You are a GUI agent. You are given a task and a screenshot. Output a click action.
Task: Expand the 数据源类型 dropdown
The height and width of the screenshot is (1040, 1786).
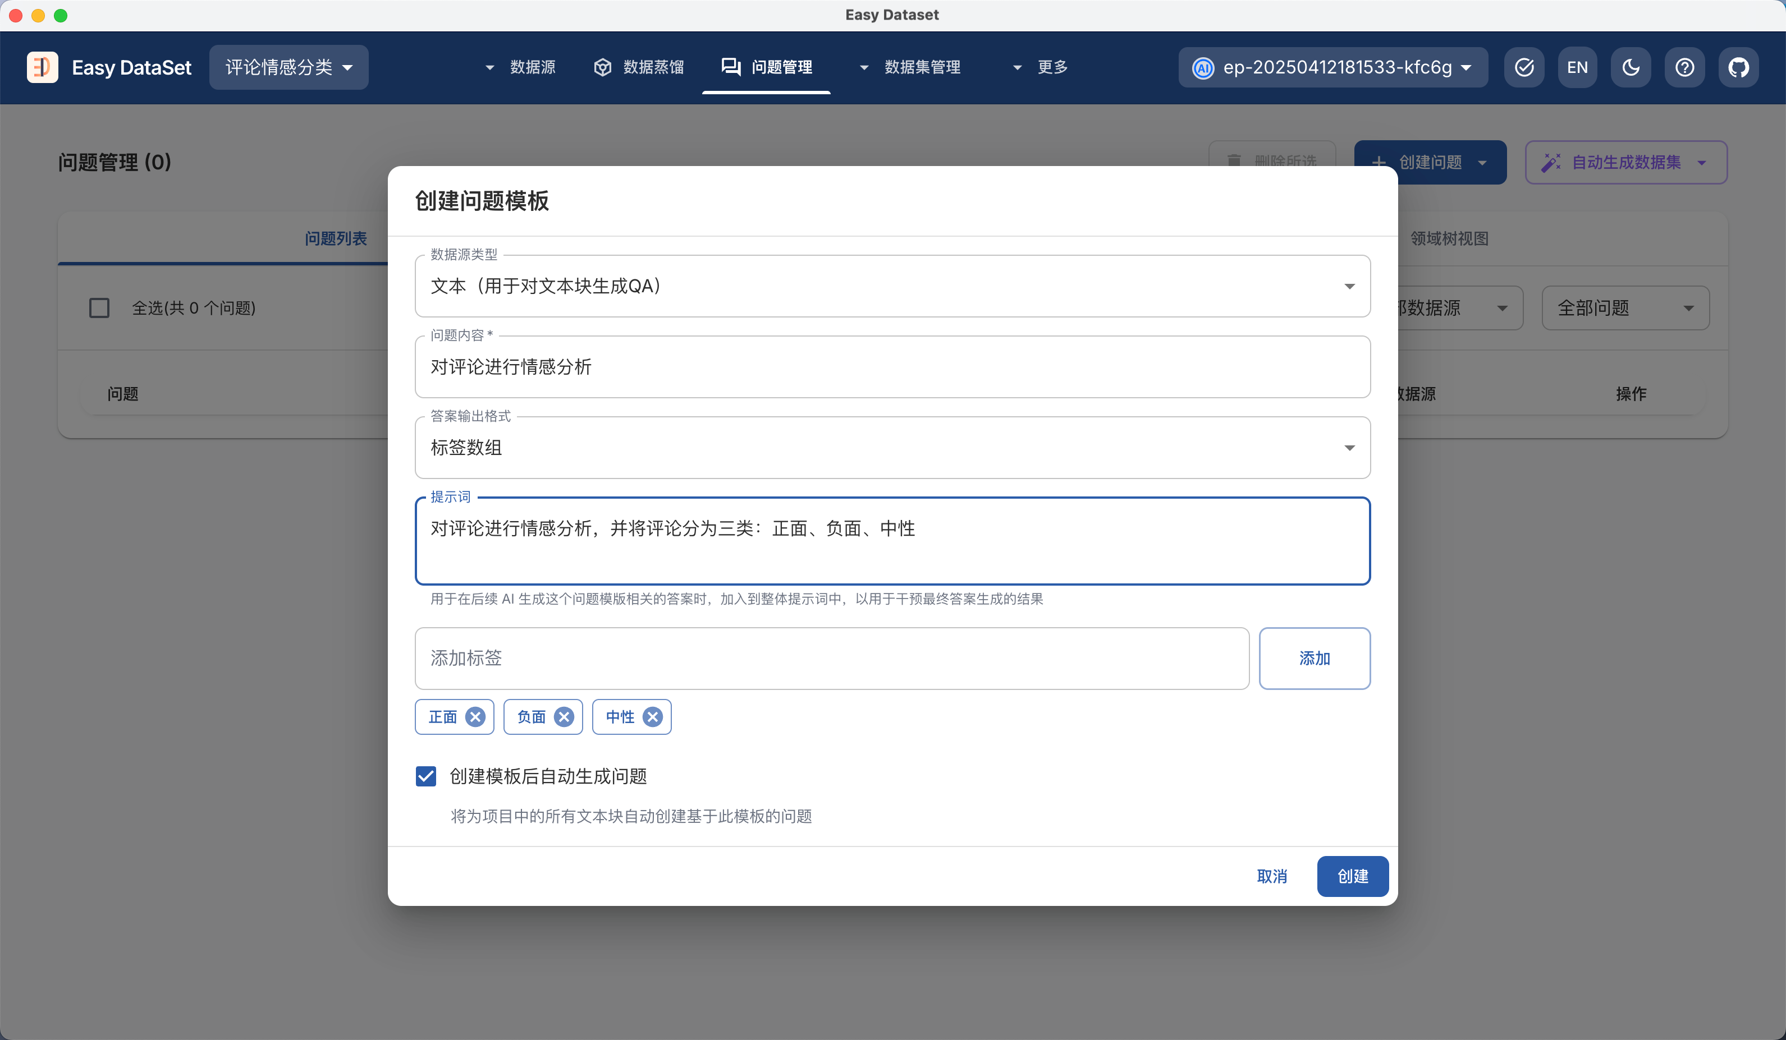pyautogui.click(x=892, y=286)
